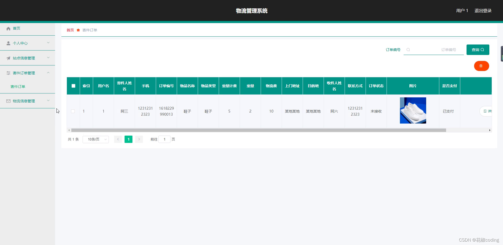Viewport: 503px width, 245px height.
Task: Open the white shoe product thumbnail
Action: 413,110
